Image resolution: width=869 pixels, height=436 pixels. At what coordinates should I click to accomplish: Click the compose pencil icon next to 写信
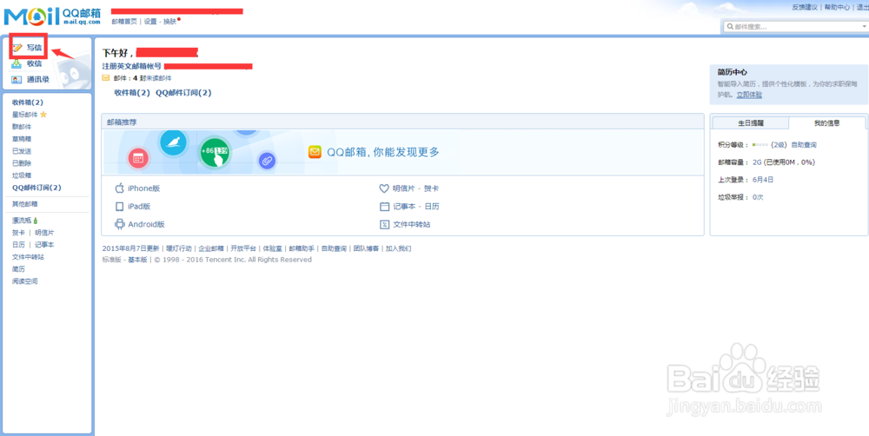17,48
